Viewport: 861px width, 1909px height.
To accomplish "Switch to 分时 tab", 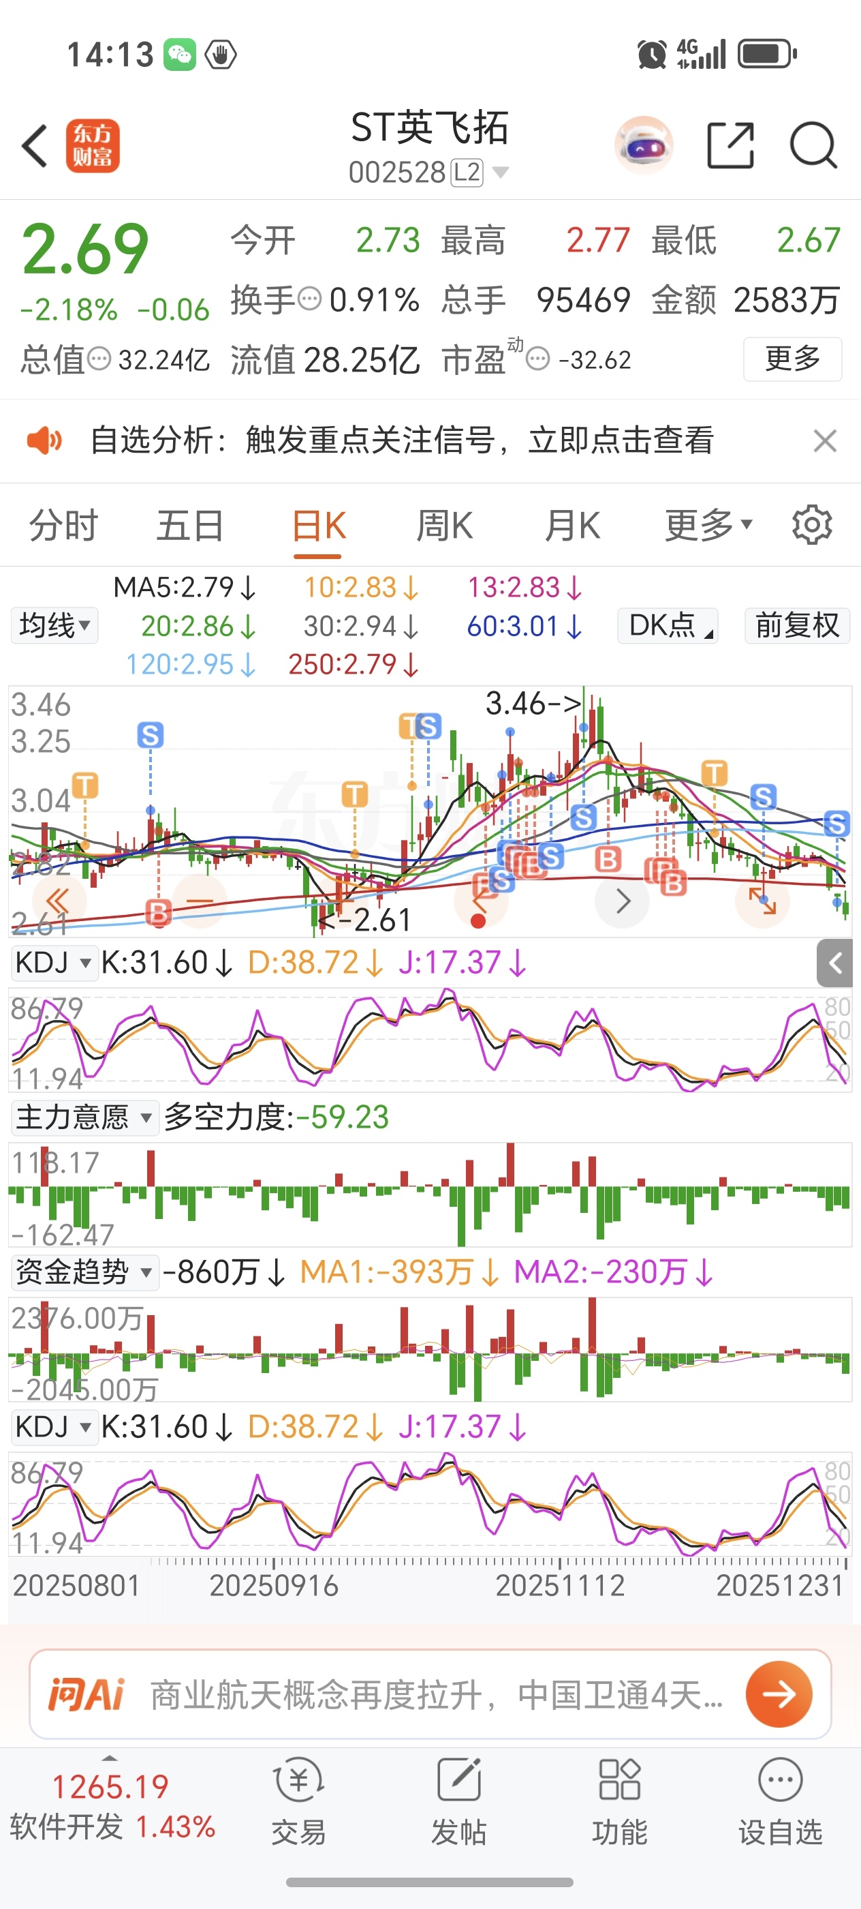I will pos(63,526).
